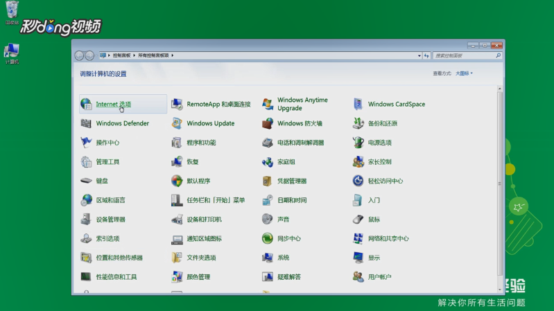Open 轻松访问中心 icon
This screenshot has height=311, width=554.
tap(358, 181)
